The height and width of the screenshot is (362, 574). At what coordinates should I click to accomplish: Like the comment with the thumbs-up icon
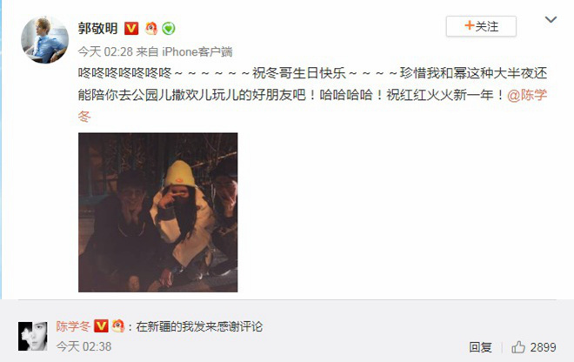(x=518, y=346)
